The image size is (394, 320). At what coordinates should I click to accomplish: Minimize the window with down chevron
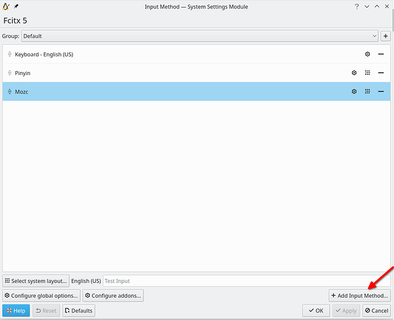coord(366,6)
